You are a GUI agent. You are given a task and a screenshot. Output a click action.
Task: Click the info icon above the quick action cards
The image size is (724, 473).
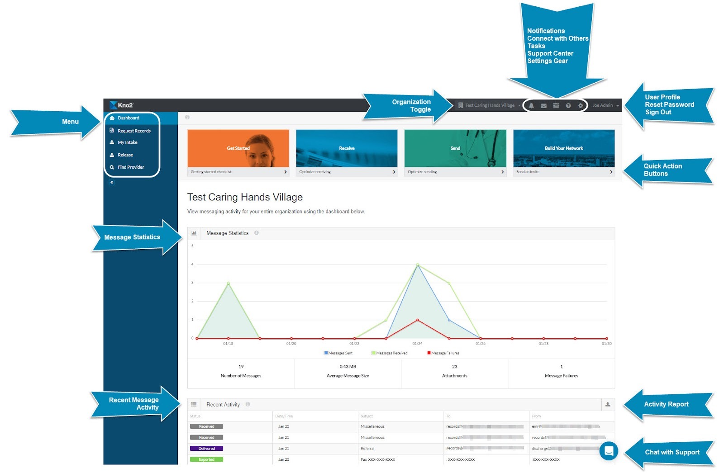tap(187, 117)
